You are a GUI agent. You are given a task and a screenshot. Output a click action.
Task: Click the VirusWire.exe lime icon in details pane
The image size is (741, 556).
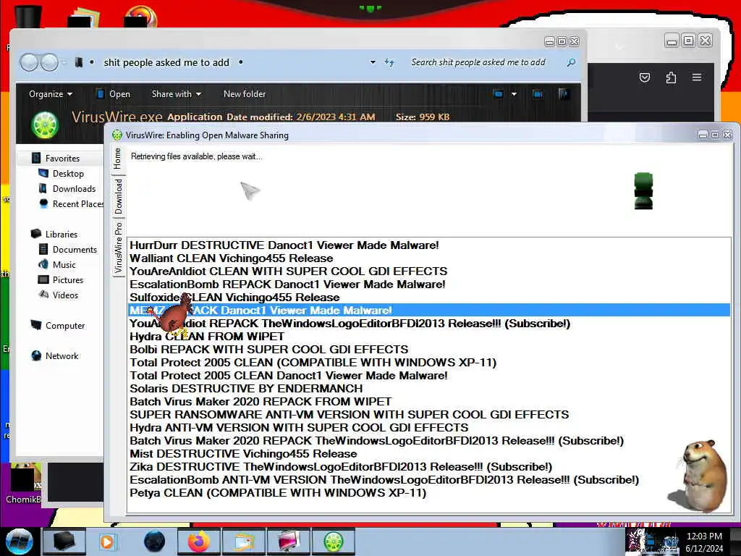[x=45, y=125]
